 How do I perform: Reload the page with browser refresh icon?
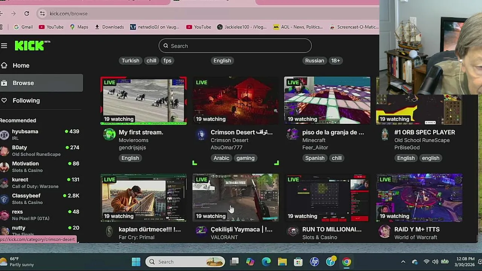[x=27, y=14]
